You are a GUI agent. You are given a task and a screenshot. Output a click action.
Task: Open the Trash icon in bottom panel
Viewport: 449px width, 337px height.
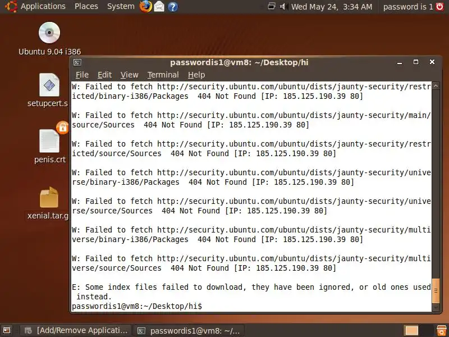[x=442, y=330]
